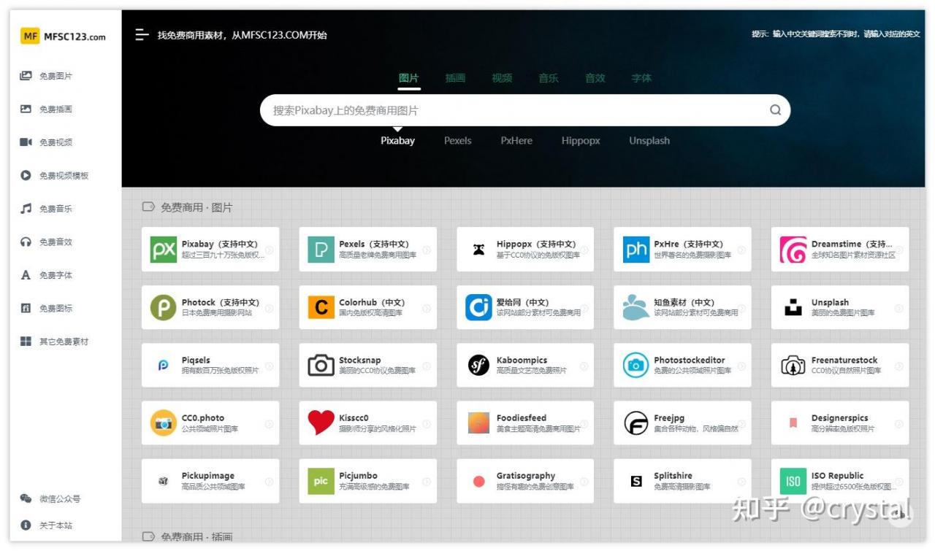This screenshot has height=551, width=935.
Task: Select Pexels as search source
Action: click(x=458, y=141)
